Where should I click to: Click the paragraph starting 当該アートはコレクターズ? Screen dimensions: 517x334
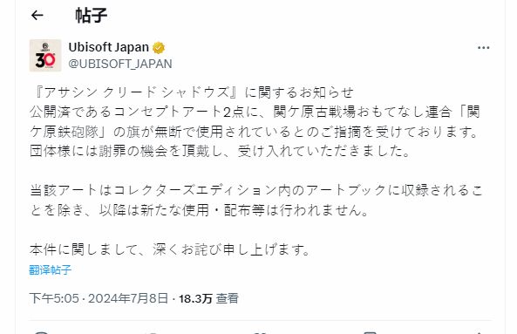click(256, 200)
